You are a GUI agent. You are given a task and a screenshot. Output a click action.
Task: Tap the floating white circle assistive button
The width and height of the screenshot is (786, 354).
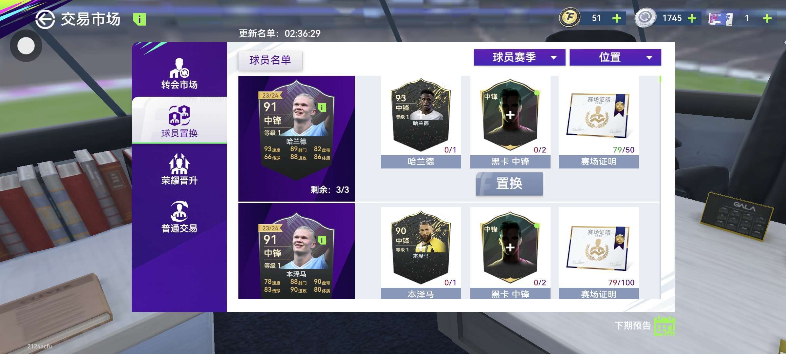pos(26,46)
